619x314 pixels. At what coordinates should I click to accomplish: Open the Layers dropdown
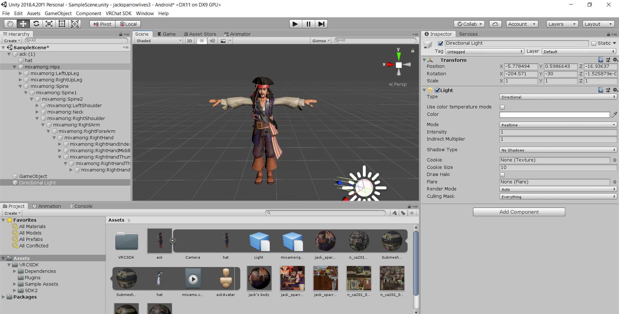pyautogui.click(x=562, y=24)
